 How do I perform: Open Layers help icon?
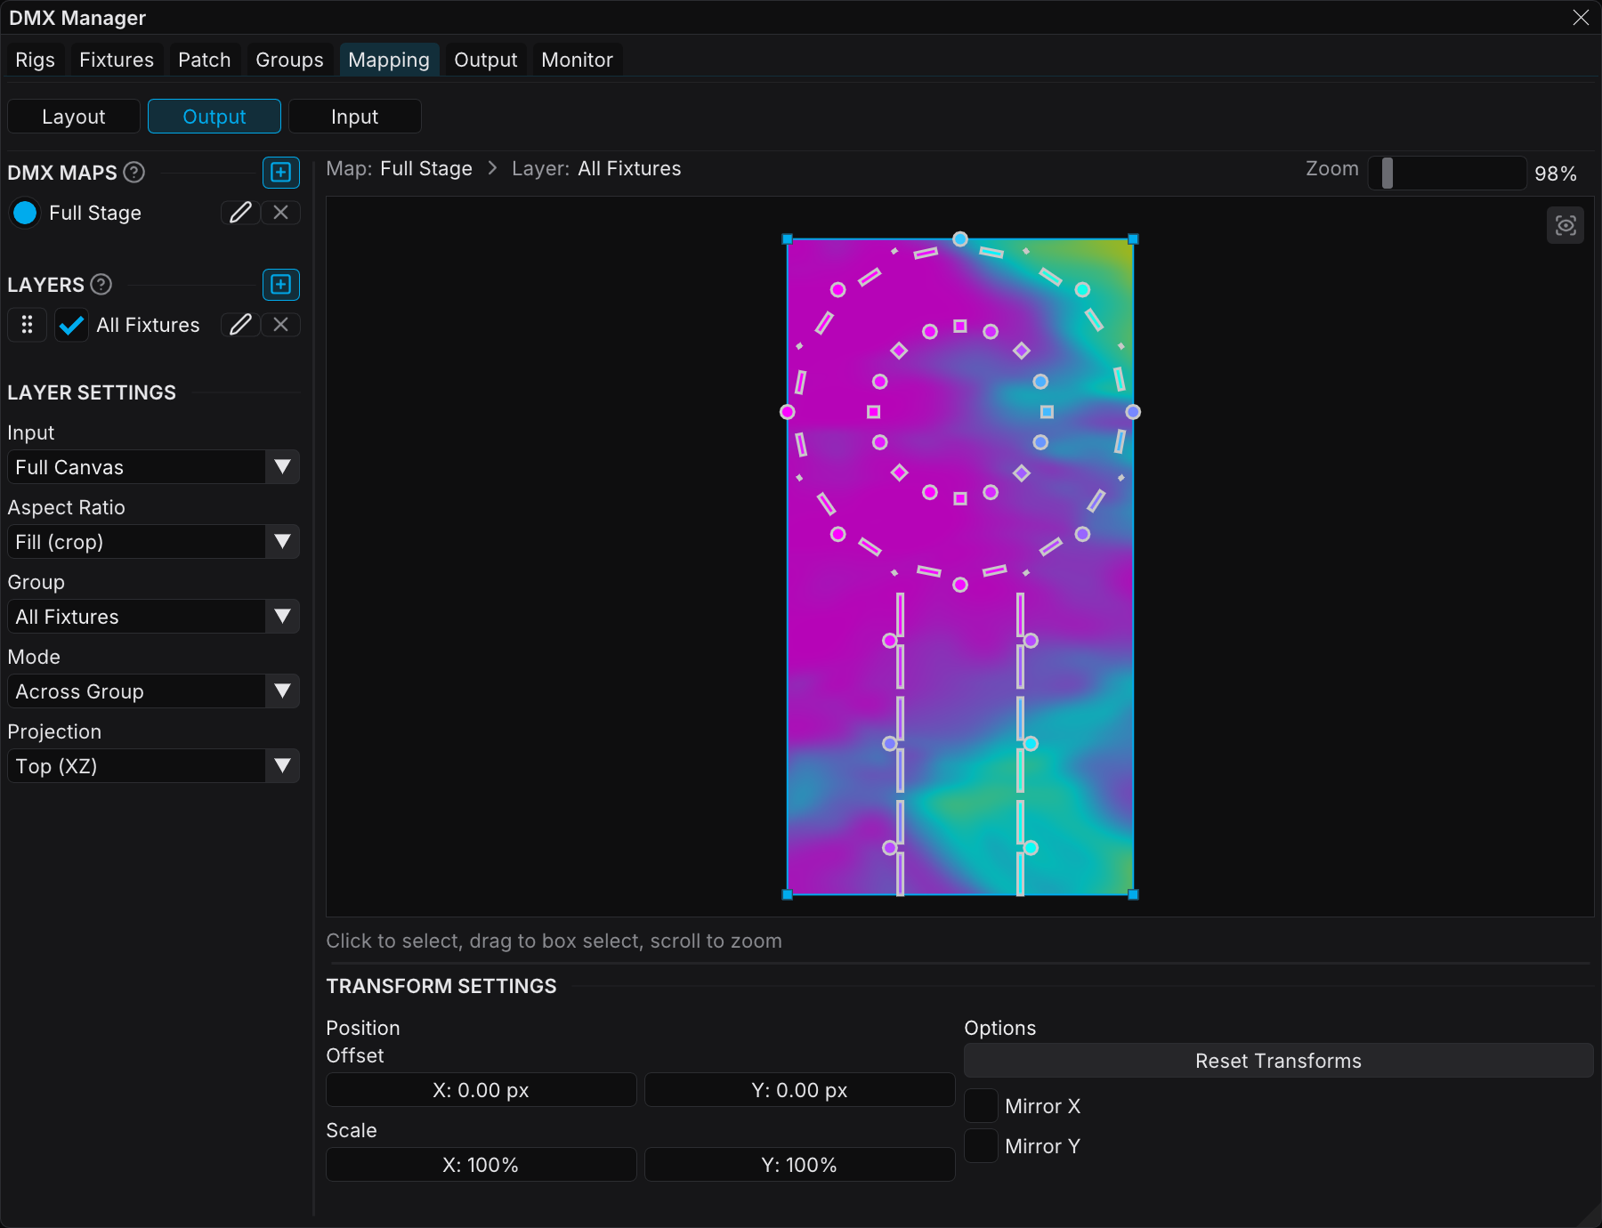pyautogui.click(x=101, y=284)
